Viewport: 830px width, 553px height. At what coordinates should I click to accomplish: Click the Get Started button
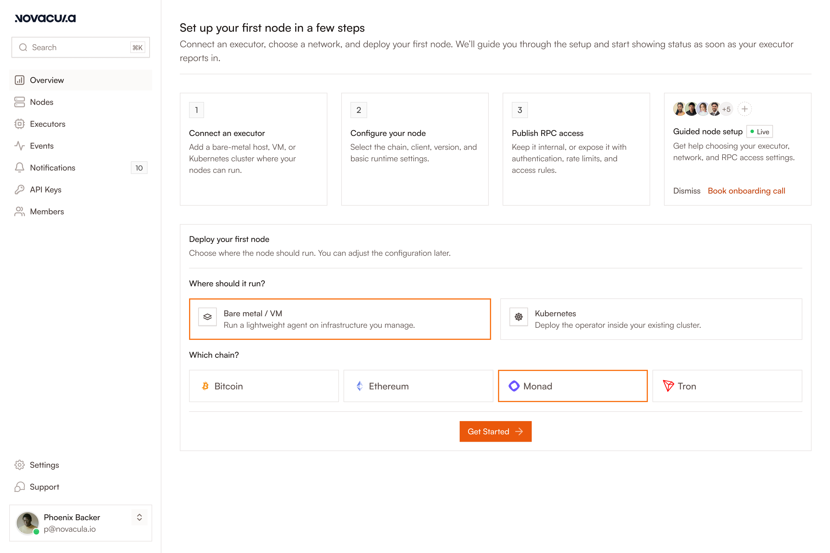point(495,431)
